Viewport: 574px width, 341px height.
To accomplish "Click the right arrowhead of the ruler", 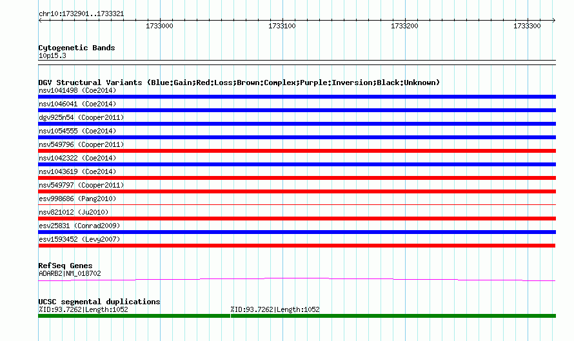I will (x=554, y=21).
